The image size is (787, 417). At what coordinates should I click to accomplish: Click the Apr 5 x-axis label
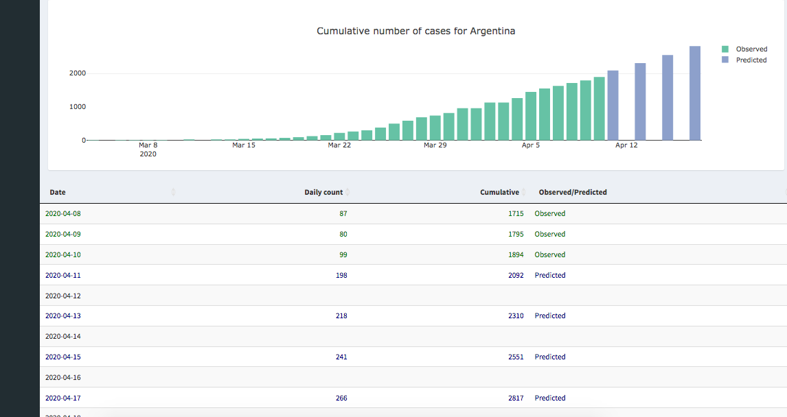point(531,145)
